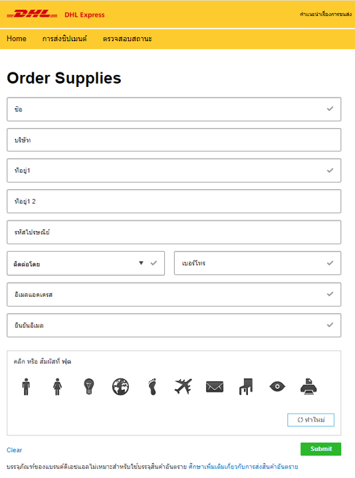Choose the globe icon in the captcha

coord(120,387)
